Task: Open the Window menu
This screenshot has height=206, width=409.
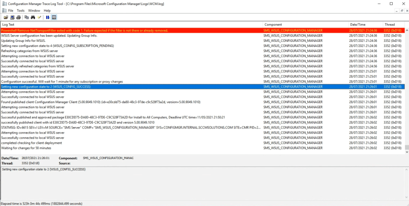Action: 34,10
